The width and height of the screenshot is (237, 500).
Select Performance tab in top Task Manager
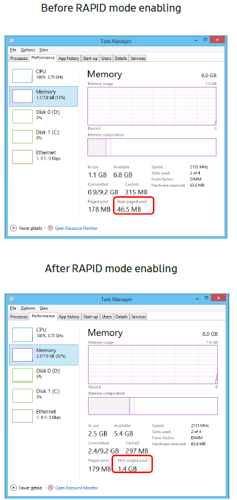42,58
